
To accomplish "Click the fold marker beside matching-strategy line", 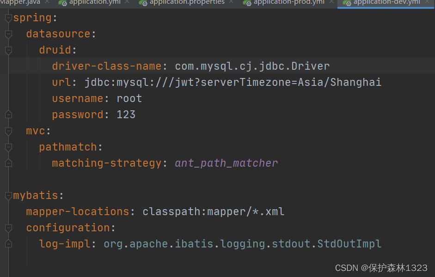I will click(x=8, y=163).
